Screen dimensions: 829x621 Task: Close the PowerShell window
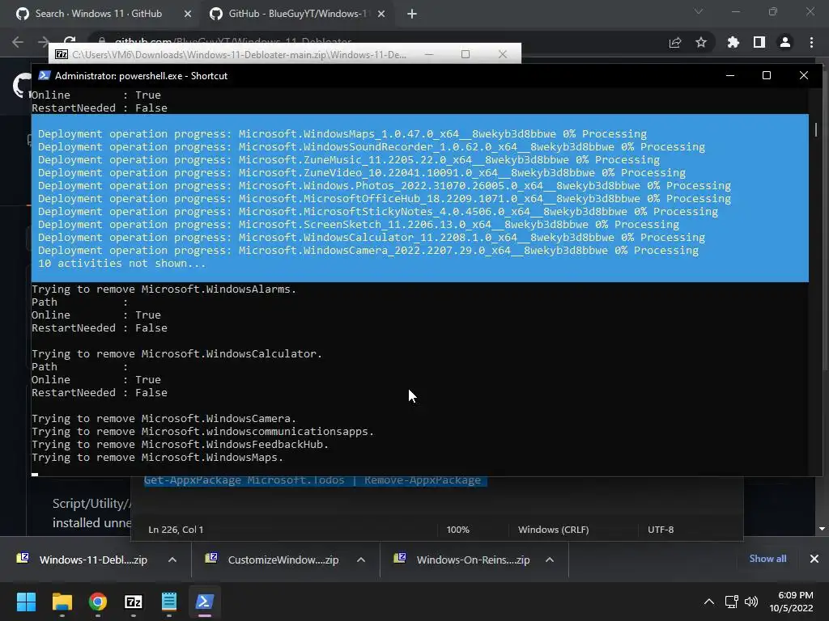[804, 75]
